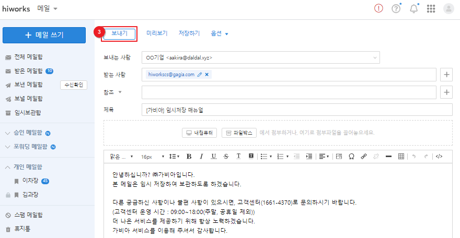Toggle underline text formatting
The height and width of the screenshot is (238, 460).
coord(213,156)
